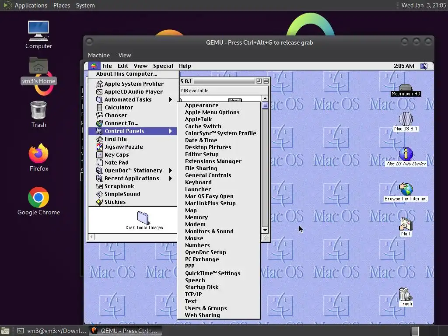
Task: Open Memory control panel
Action: point(219,217)
